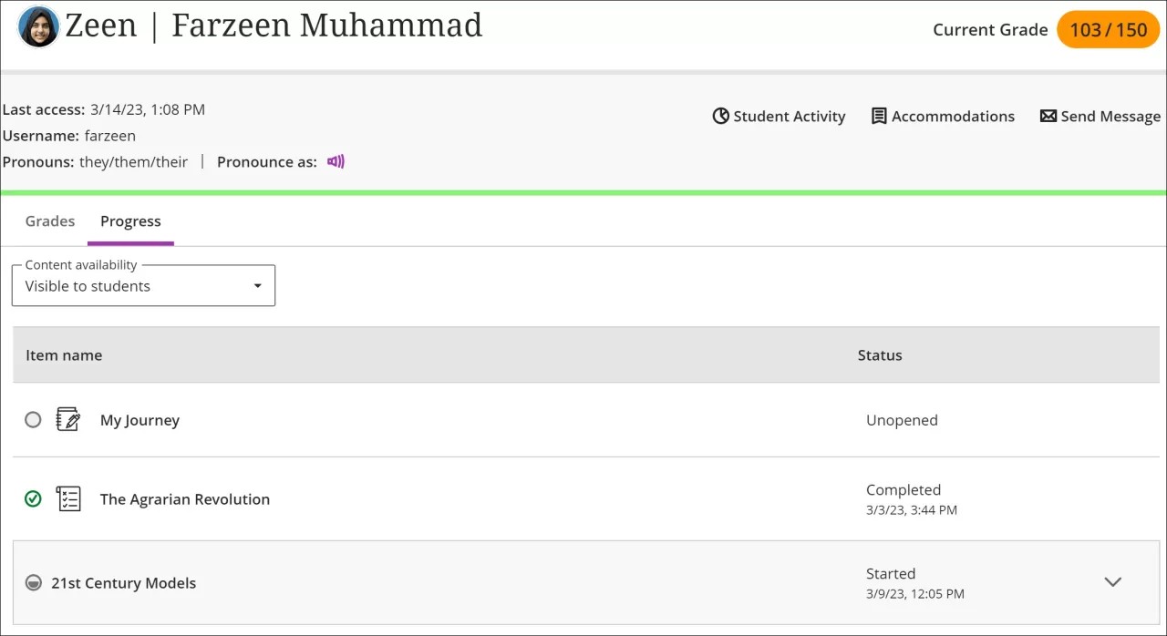
Task: Click the unopened status circle beside My Journey
Action: tap(33, 419)
